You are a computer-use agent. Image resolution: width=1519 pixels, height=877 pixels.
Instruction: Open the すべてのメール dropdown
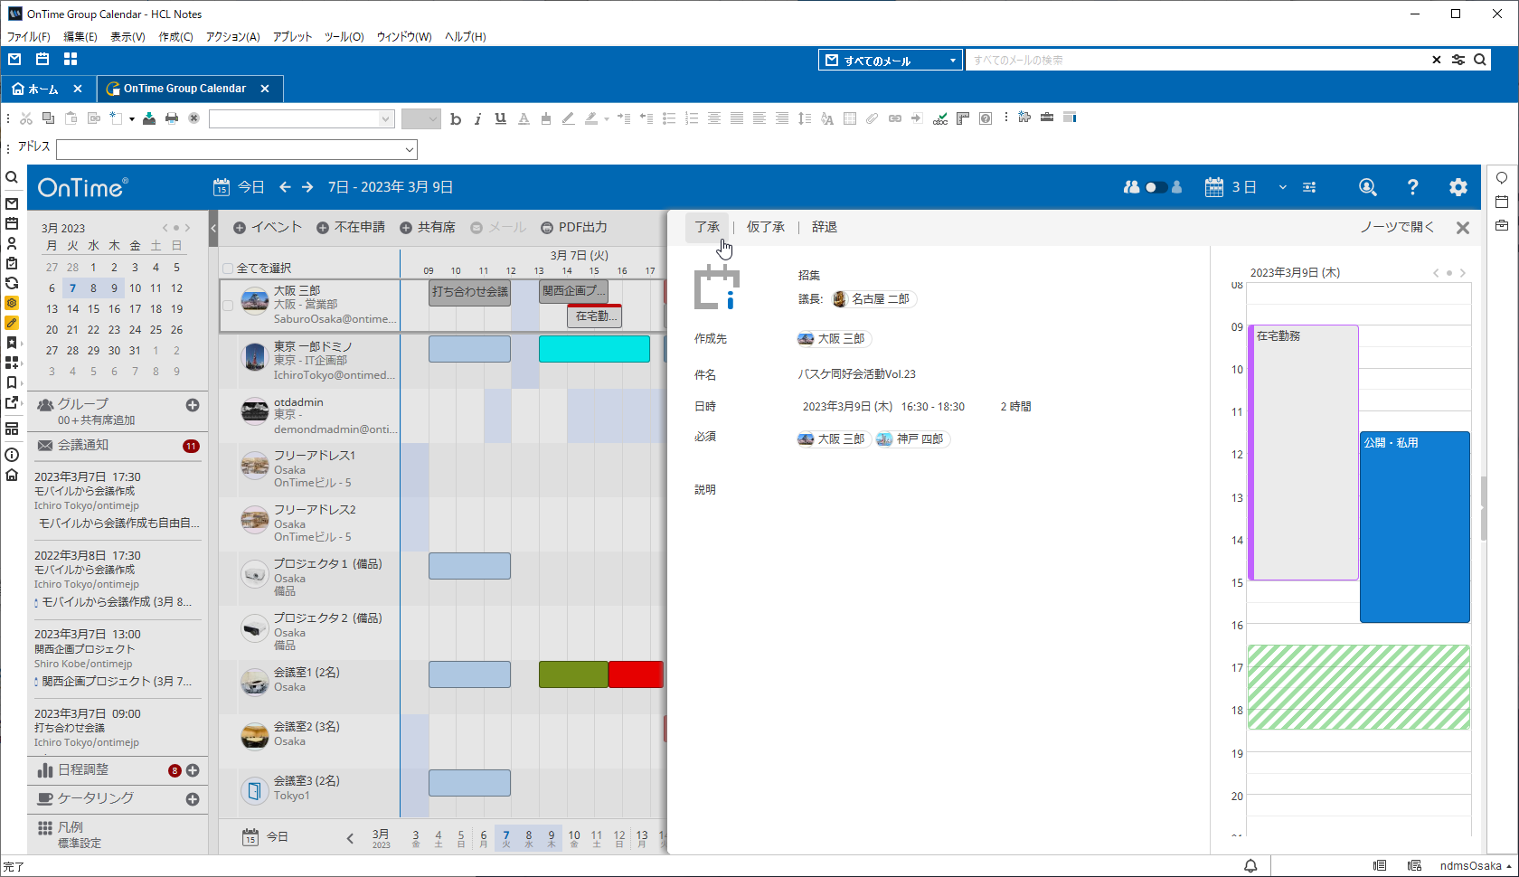point(891,61)
